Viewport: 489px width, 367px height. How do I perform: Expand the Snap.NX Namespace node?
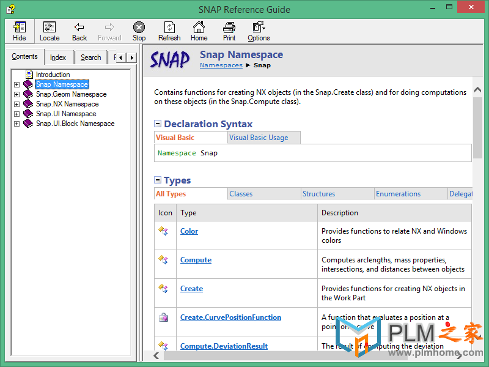[17, 104]
